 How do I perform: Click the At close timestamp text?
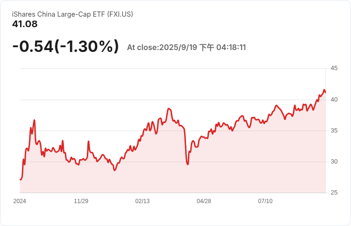click(x=186, y=47)
